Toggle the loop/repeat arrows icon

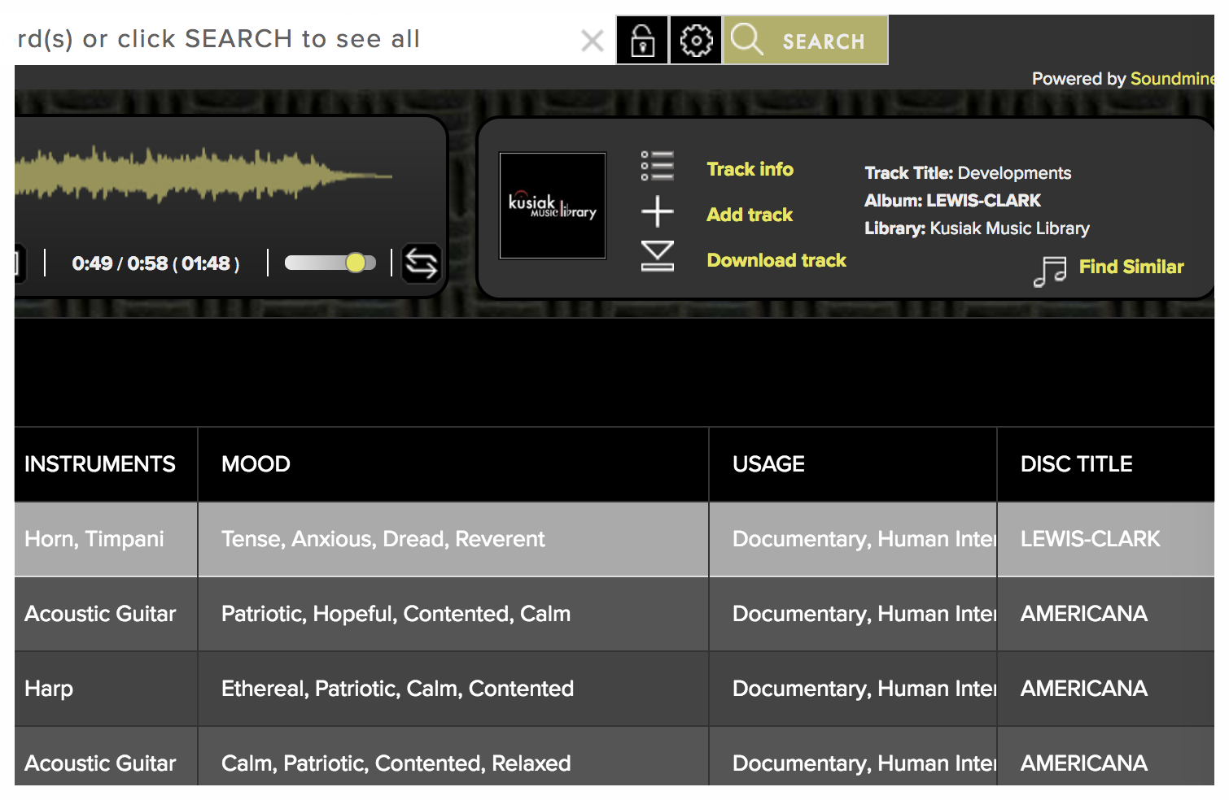(x=421, y=263)
